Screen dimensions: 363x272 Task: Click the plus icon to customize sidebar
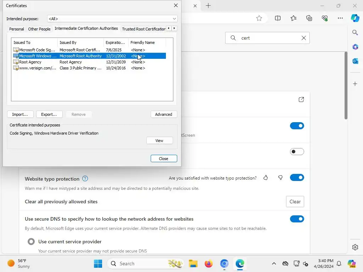[355, 84]
